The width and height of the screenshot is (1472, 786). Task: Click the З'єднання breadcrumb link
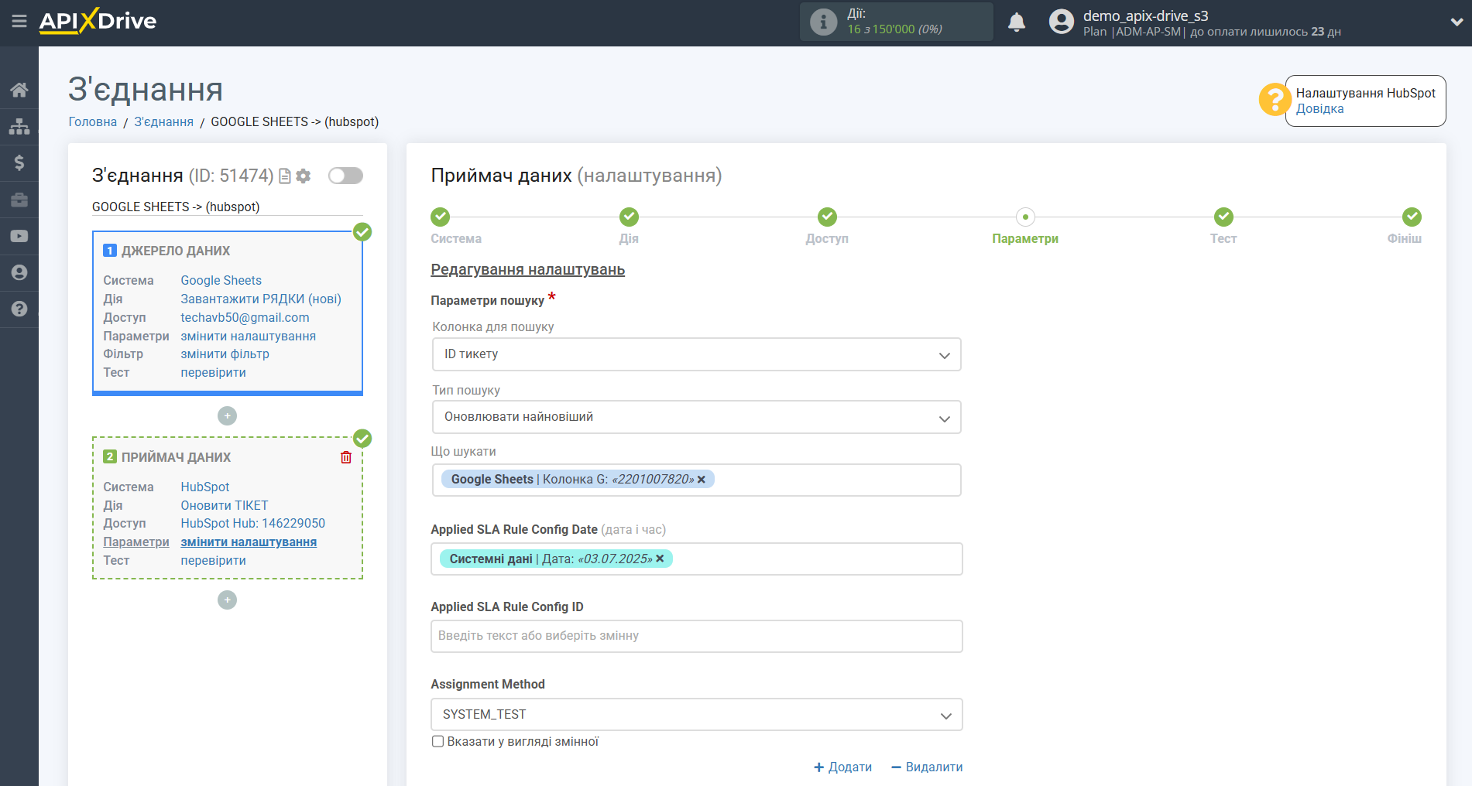tap(164, 122)
